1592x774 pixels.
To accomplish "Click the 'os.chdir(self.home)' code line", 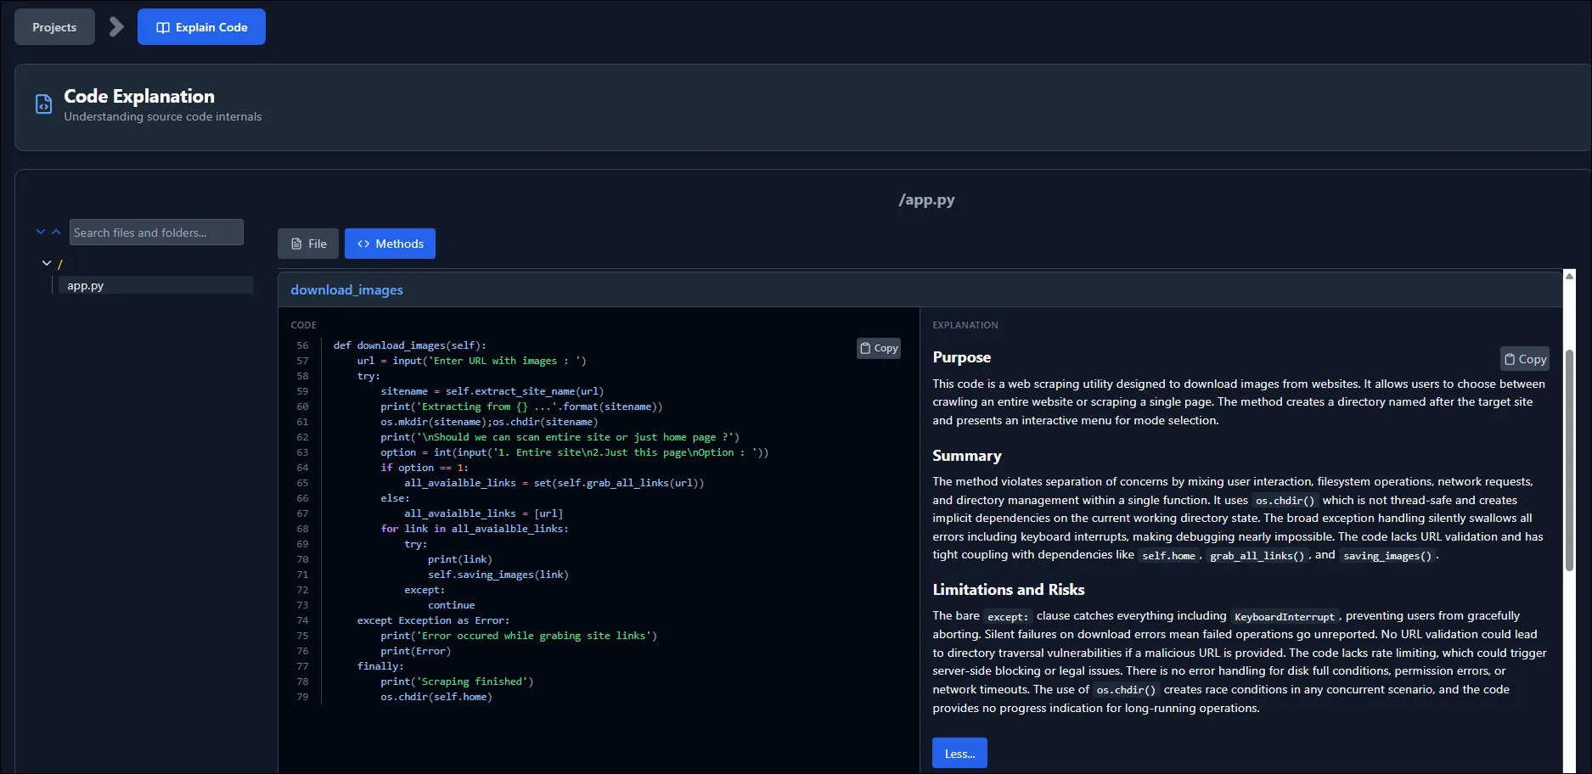I will 436,697.
